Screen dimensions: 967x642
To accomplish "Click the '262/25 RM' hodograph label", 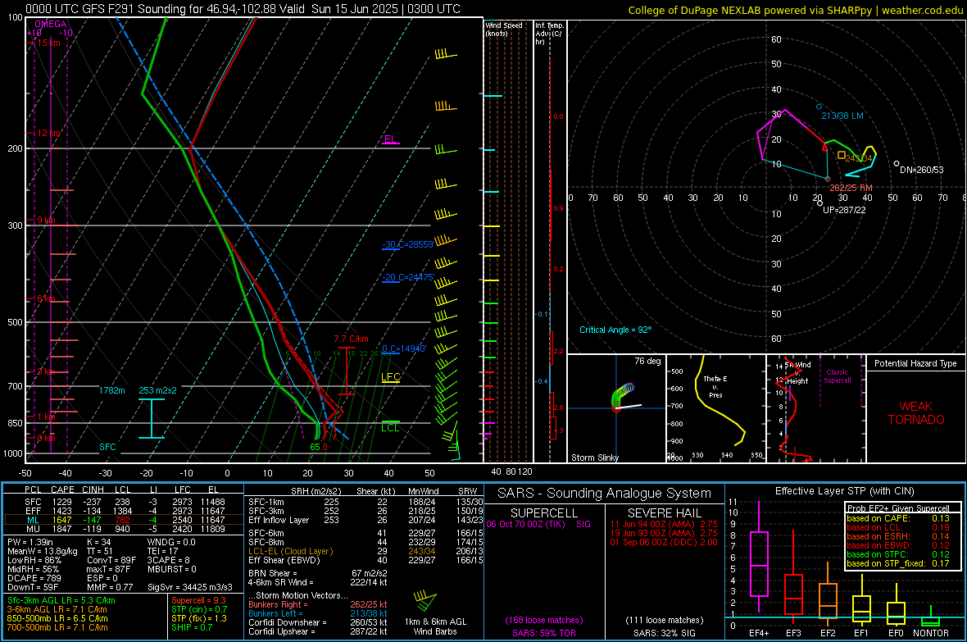I will coord(851,188).
